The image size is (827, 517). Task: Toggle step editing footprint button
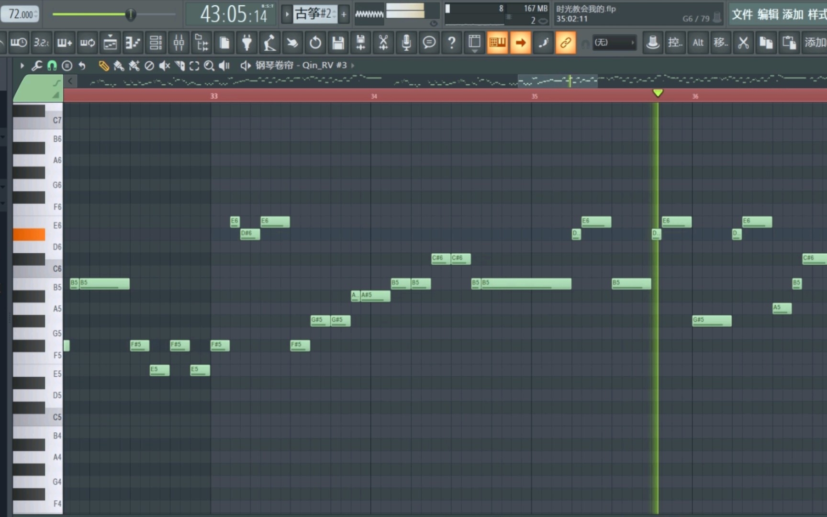(x=543, y=43)
